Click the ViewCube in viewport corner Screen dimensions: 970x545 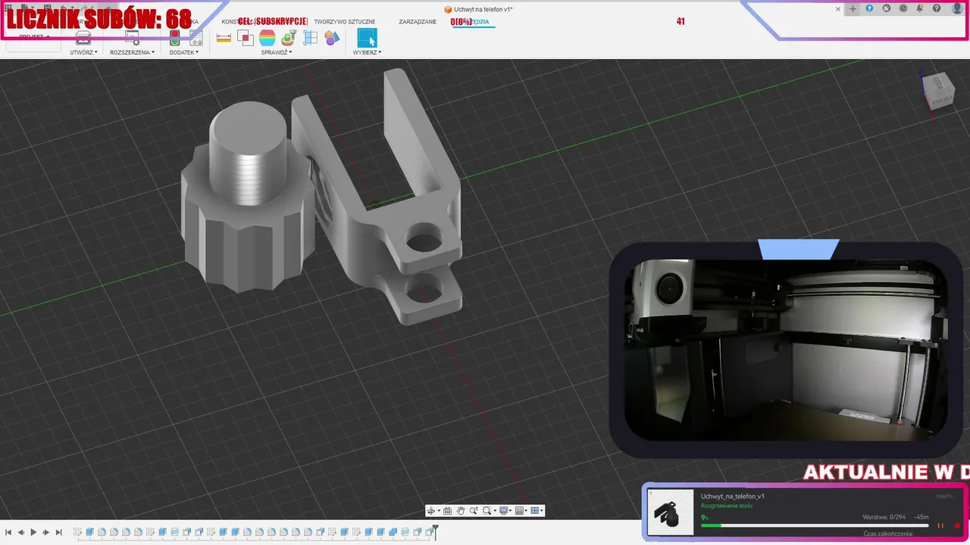click(x=937, y=92)
